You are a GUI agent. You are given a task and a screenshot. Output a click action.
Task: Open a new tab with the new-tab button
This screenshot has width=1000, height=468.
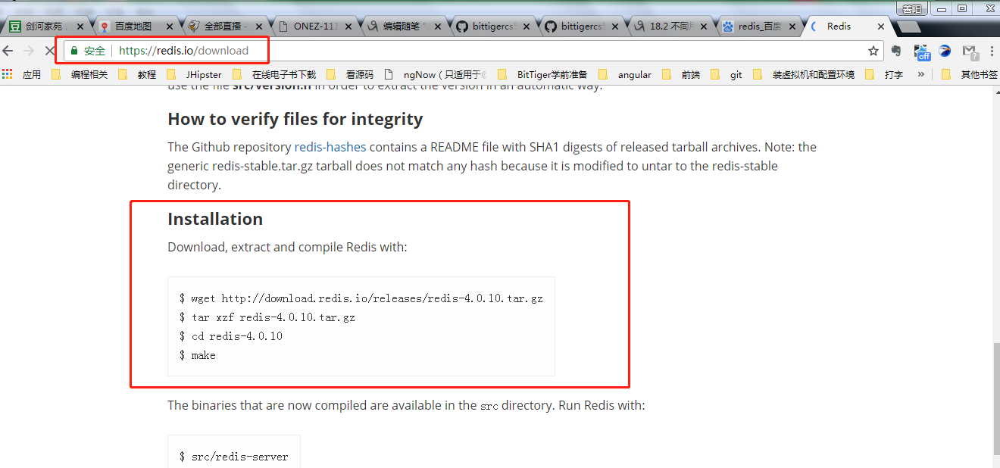point(908,27)
